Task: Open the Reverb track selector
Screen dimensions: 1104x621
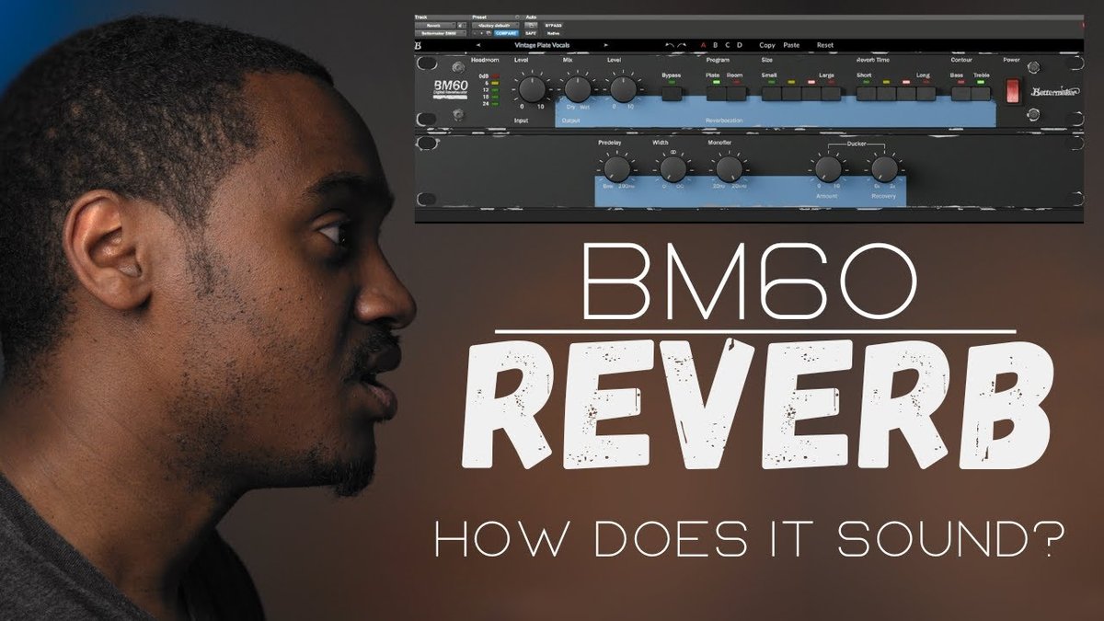Action: 435,26
